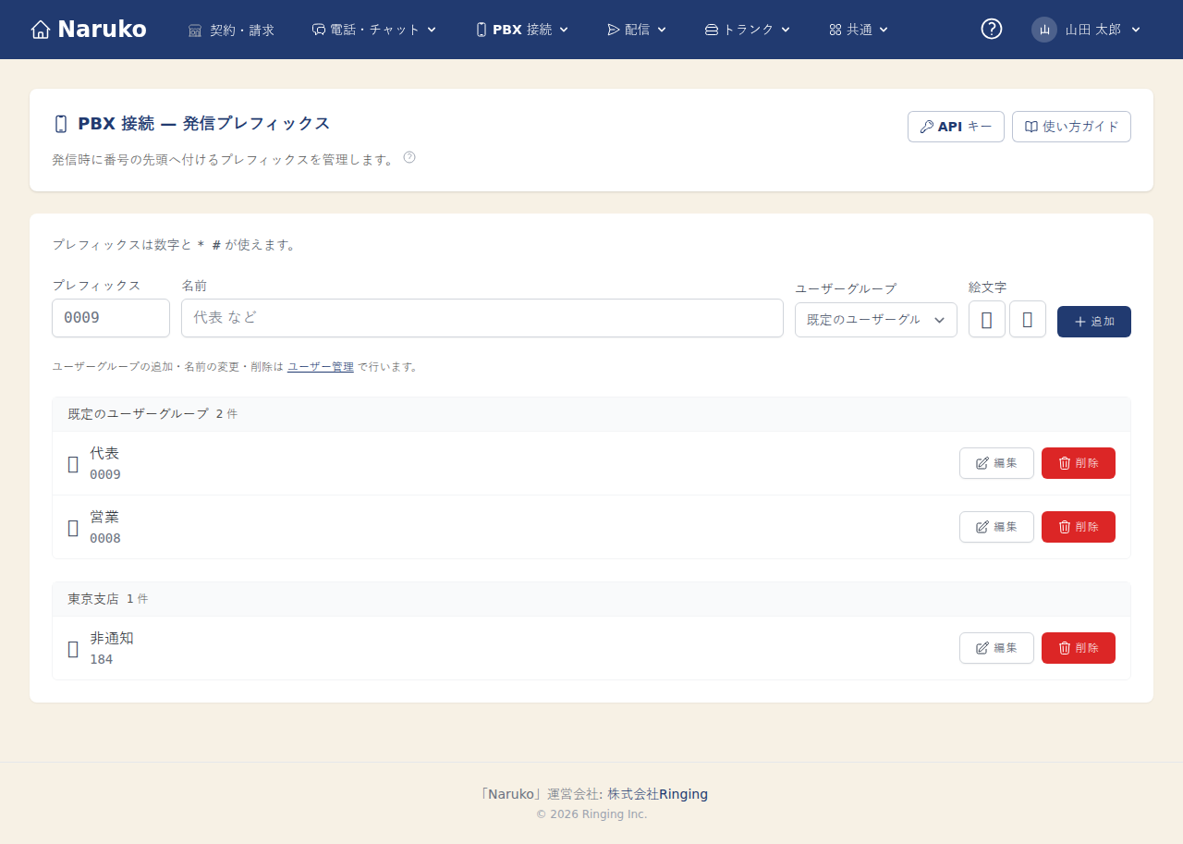Click the 既定のユーザーグループ list group header
The height and width of the screenshot is (844, 1183).
[x=591, y=414]
